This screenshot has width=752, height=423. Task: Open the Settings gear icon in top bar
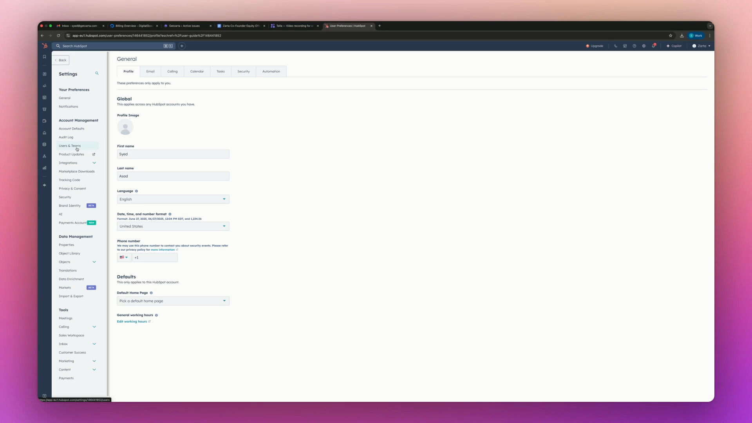[x=644, y=46]
